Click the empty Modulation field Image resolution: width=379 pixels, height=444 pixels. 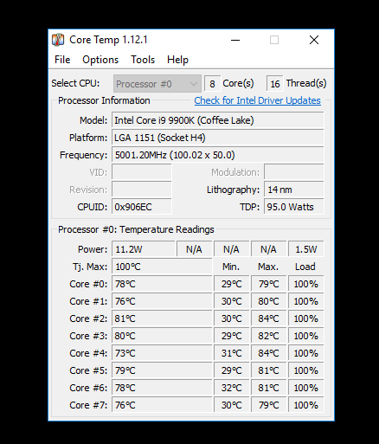click(x=294, y=172)
